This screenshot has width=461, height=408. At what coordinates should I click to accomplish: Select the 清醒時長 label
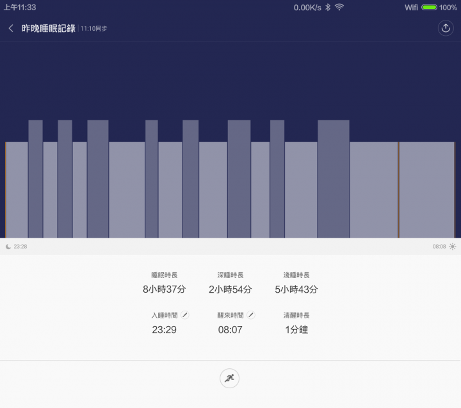point(296,315)
